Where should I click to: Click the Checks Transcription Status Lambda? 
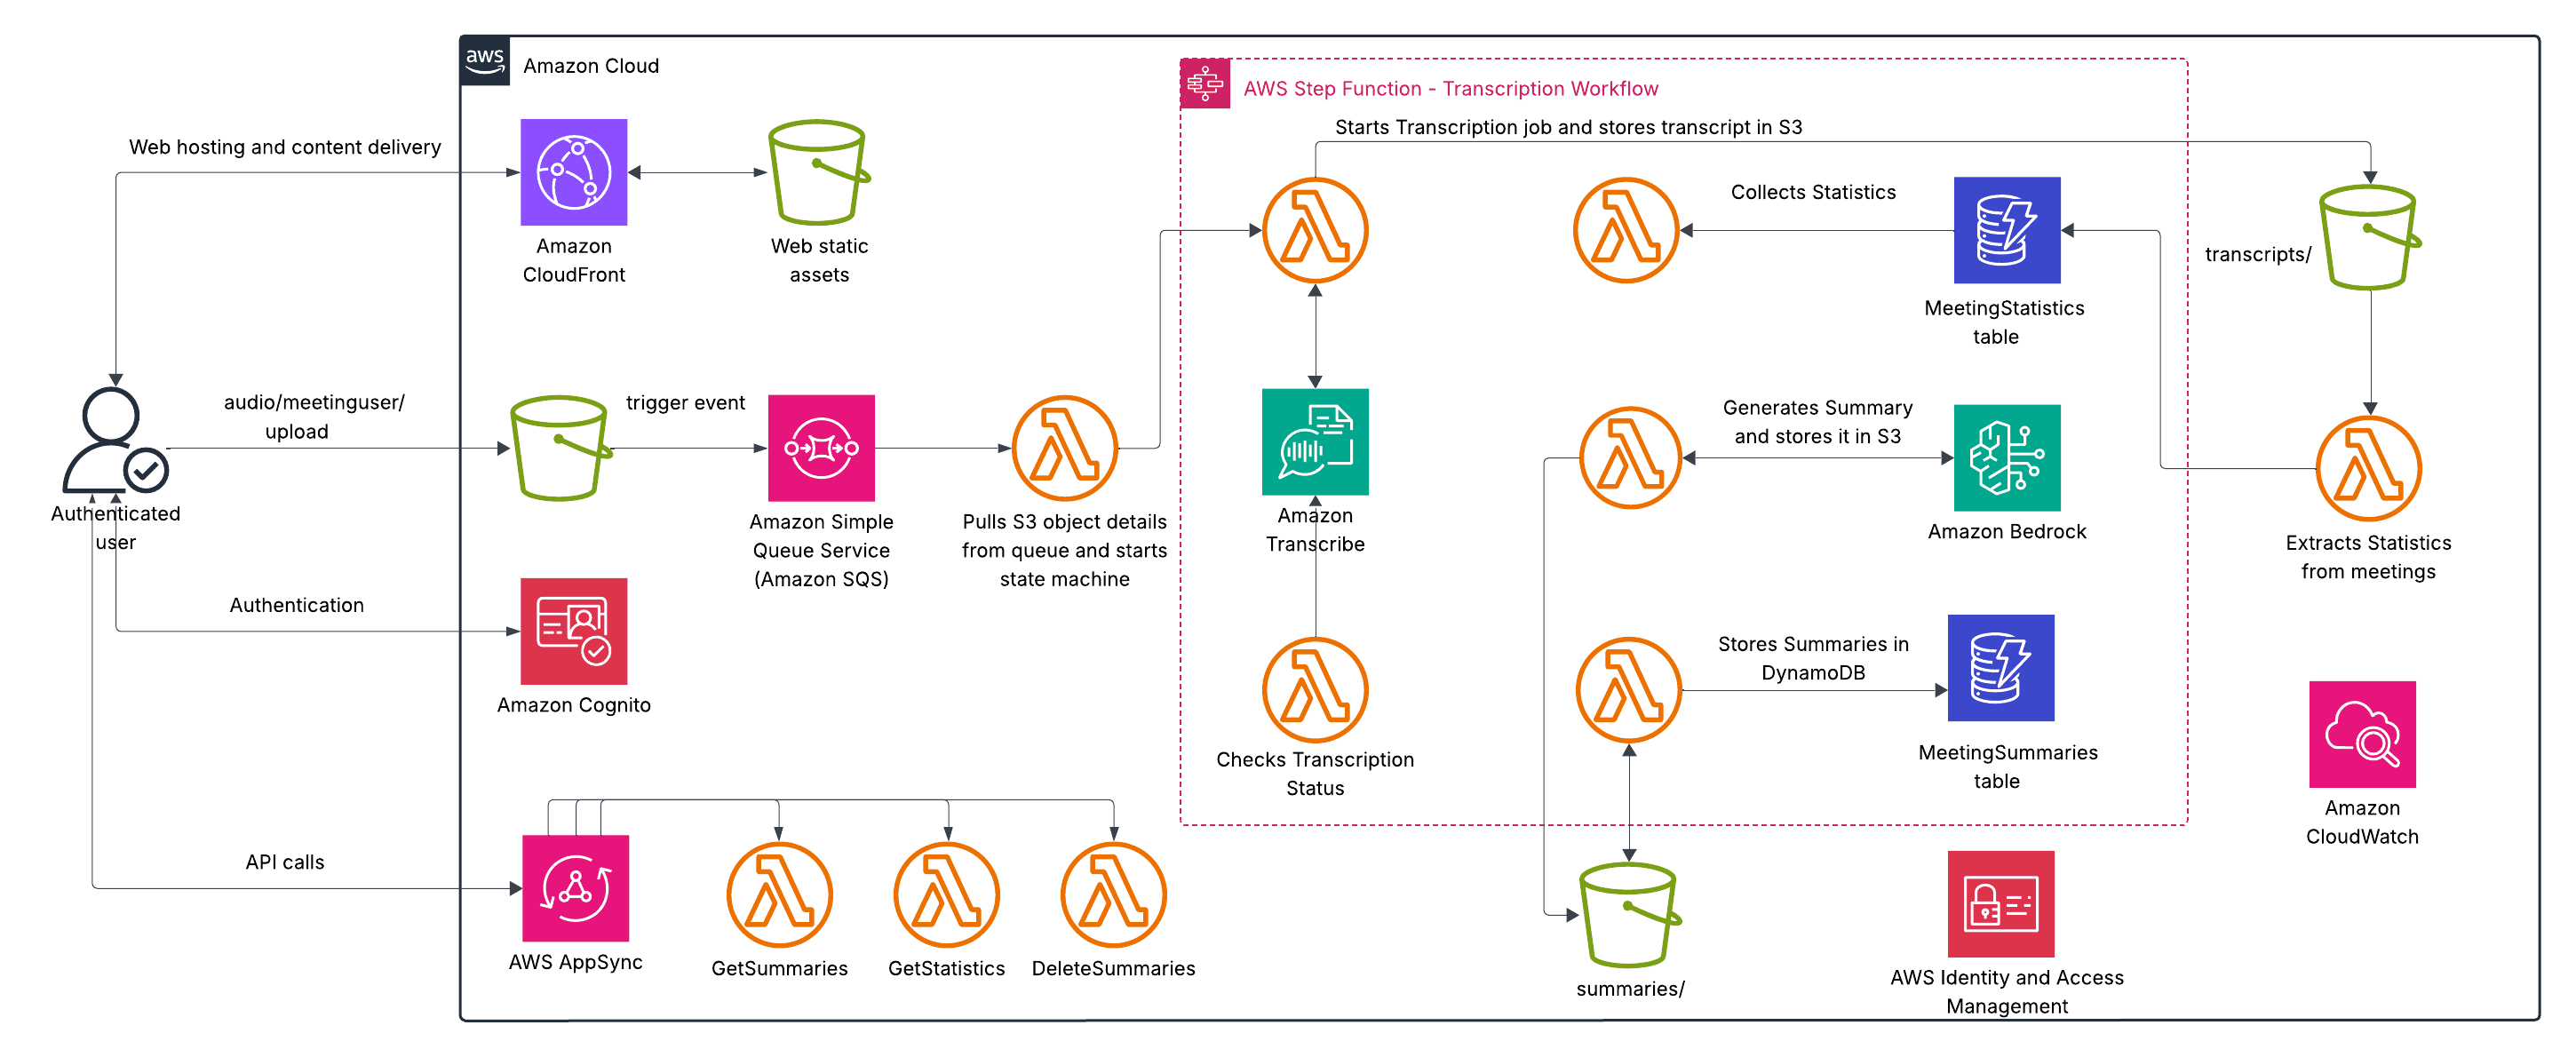click(1314, 690)
